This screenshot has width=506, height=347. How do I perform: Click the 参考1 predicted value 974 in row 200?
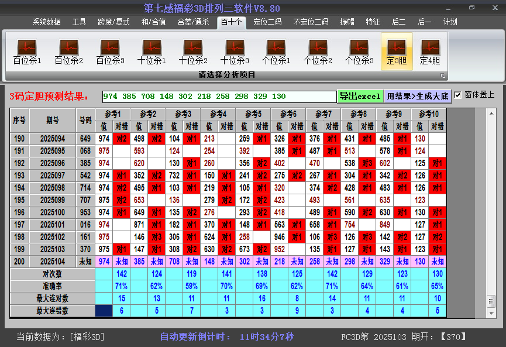click(x=104, y=262)
